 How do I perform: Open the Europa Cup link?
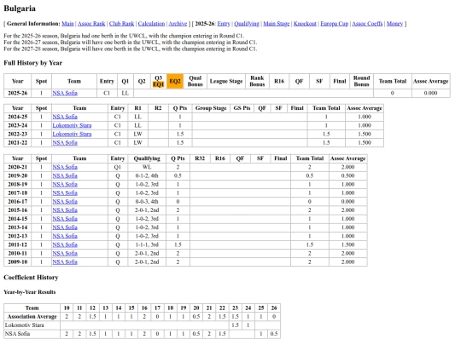(x=335, y=24)
